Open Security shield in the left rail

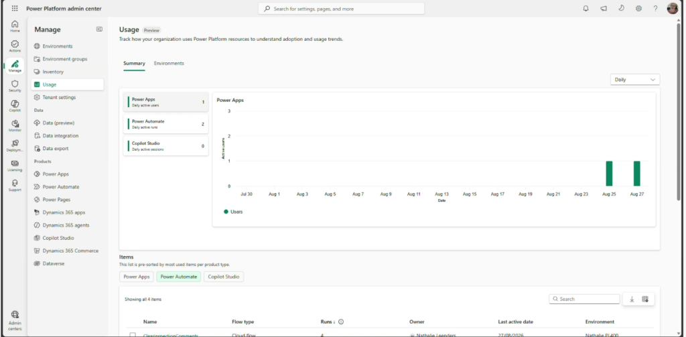tap(15, 86)
